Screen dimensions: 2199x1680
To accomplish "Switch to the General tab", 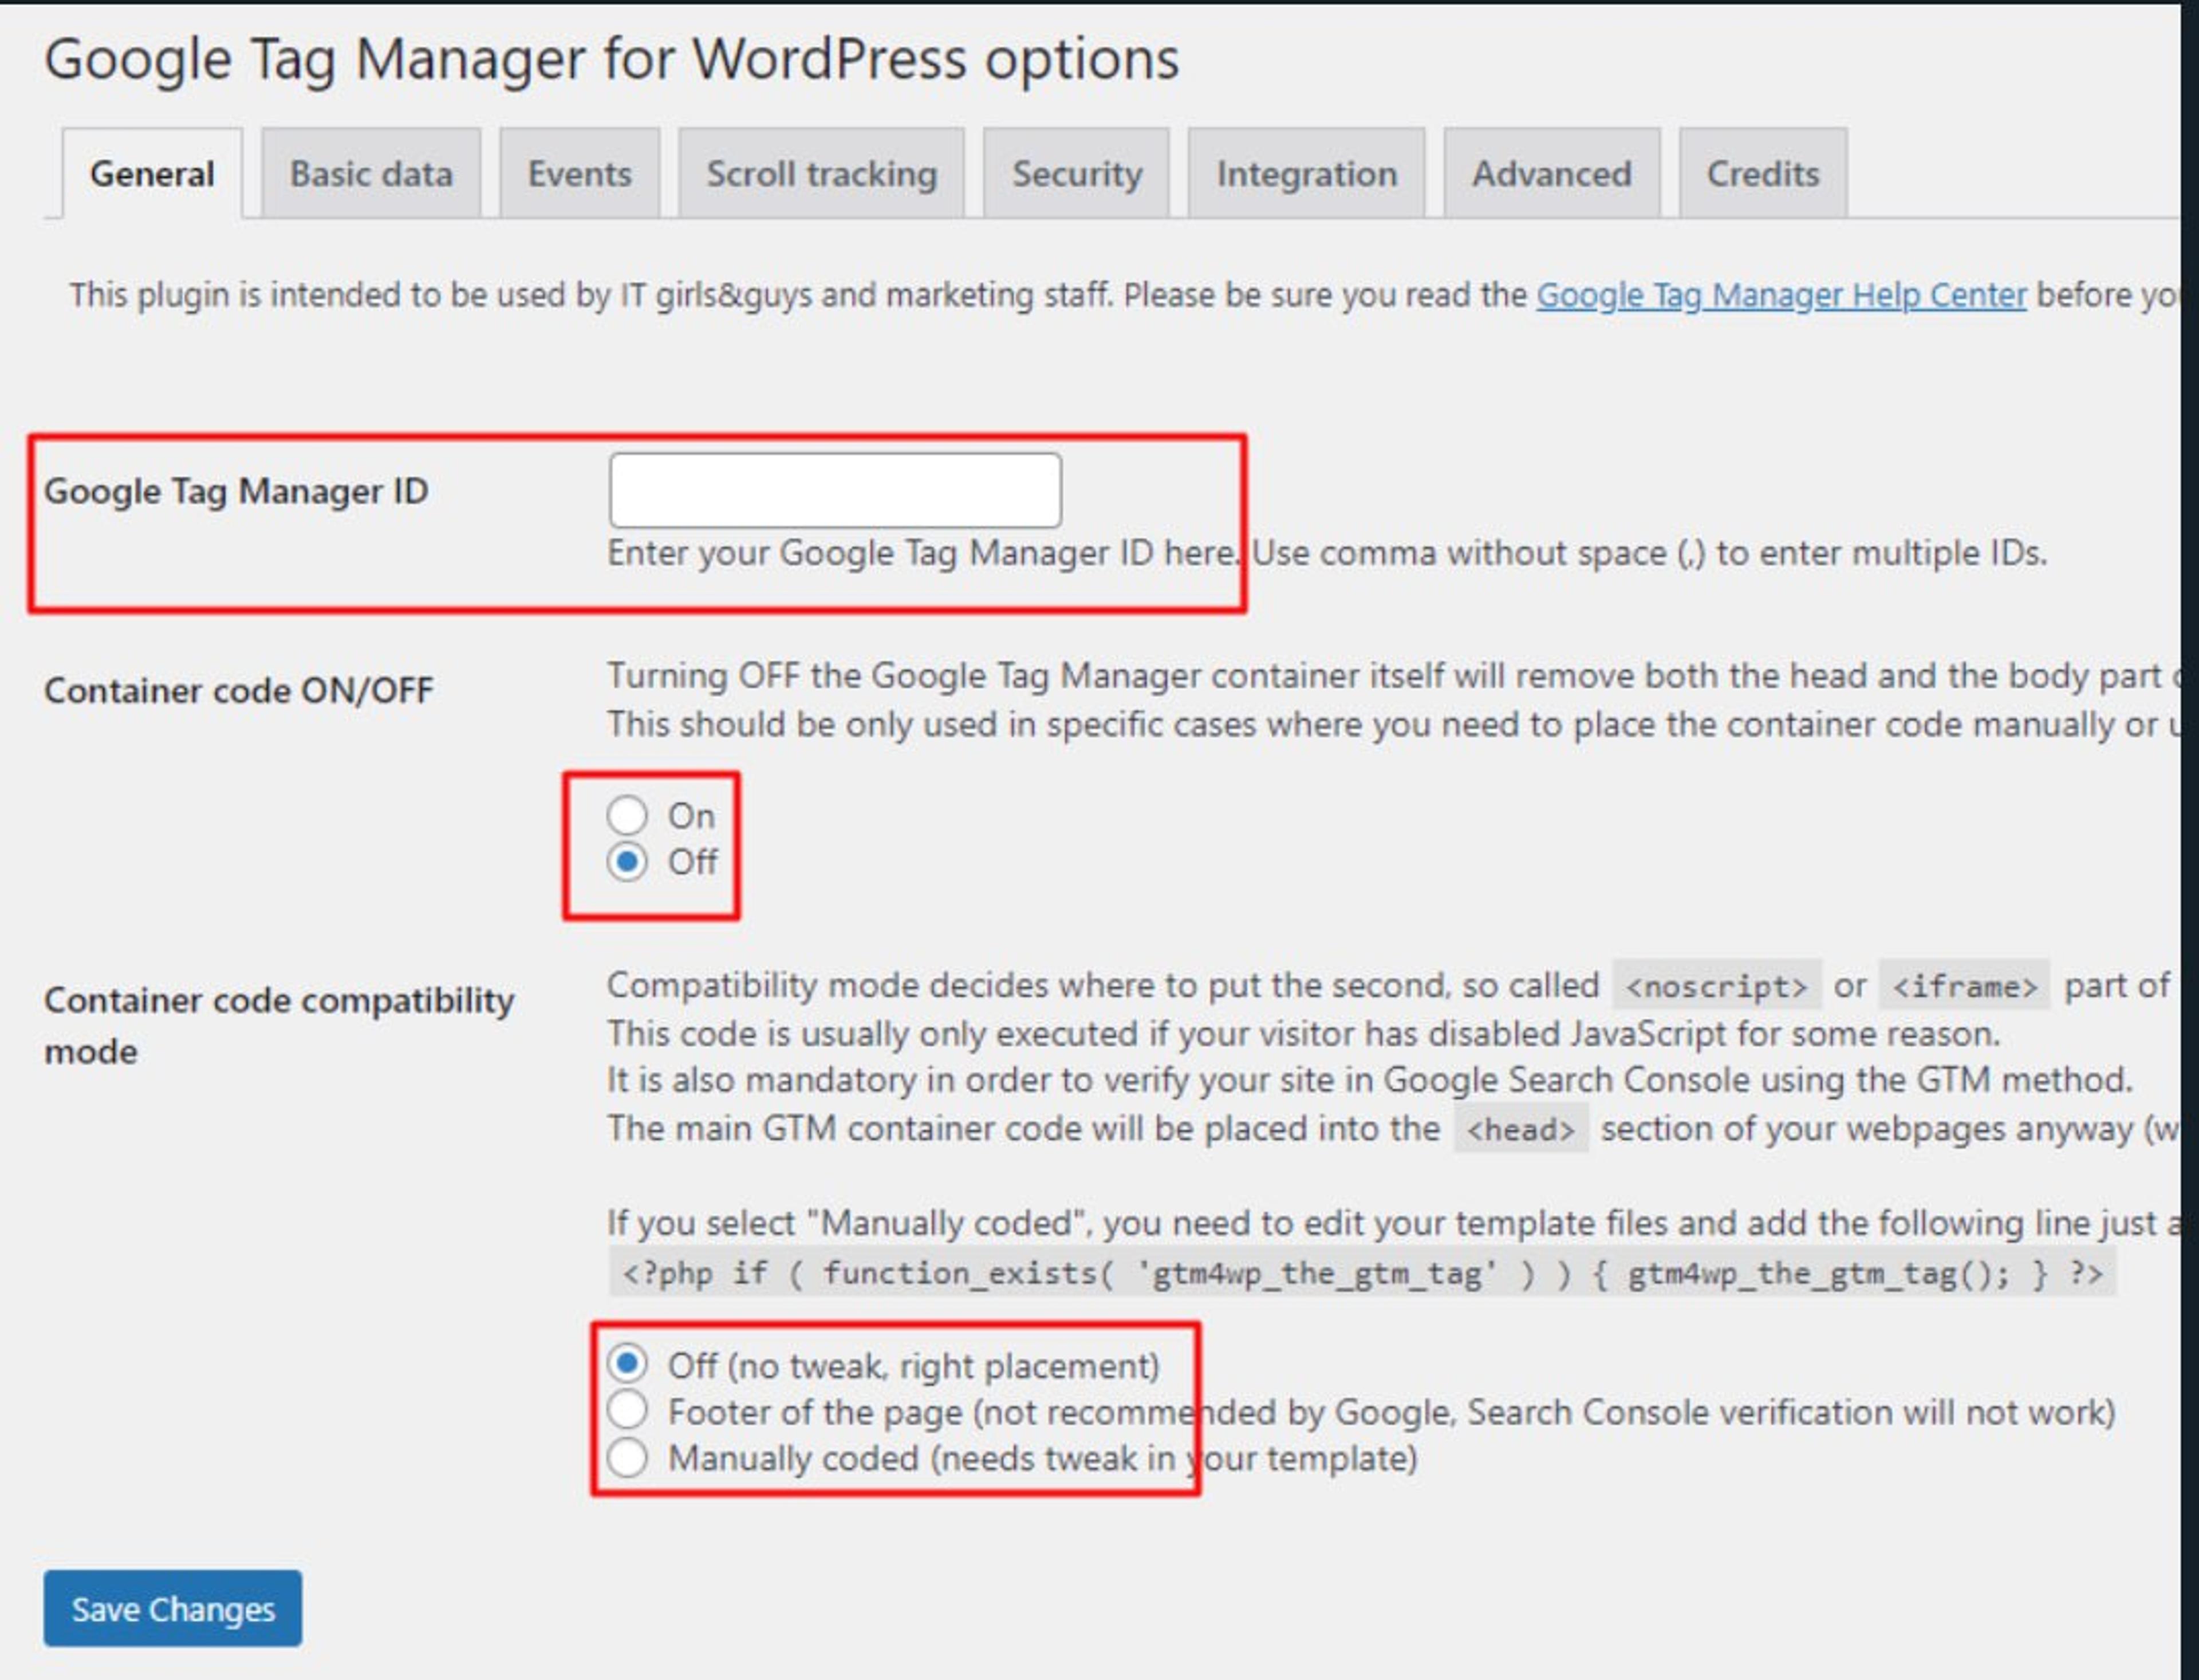I will point(152,173).
